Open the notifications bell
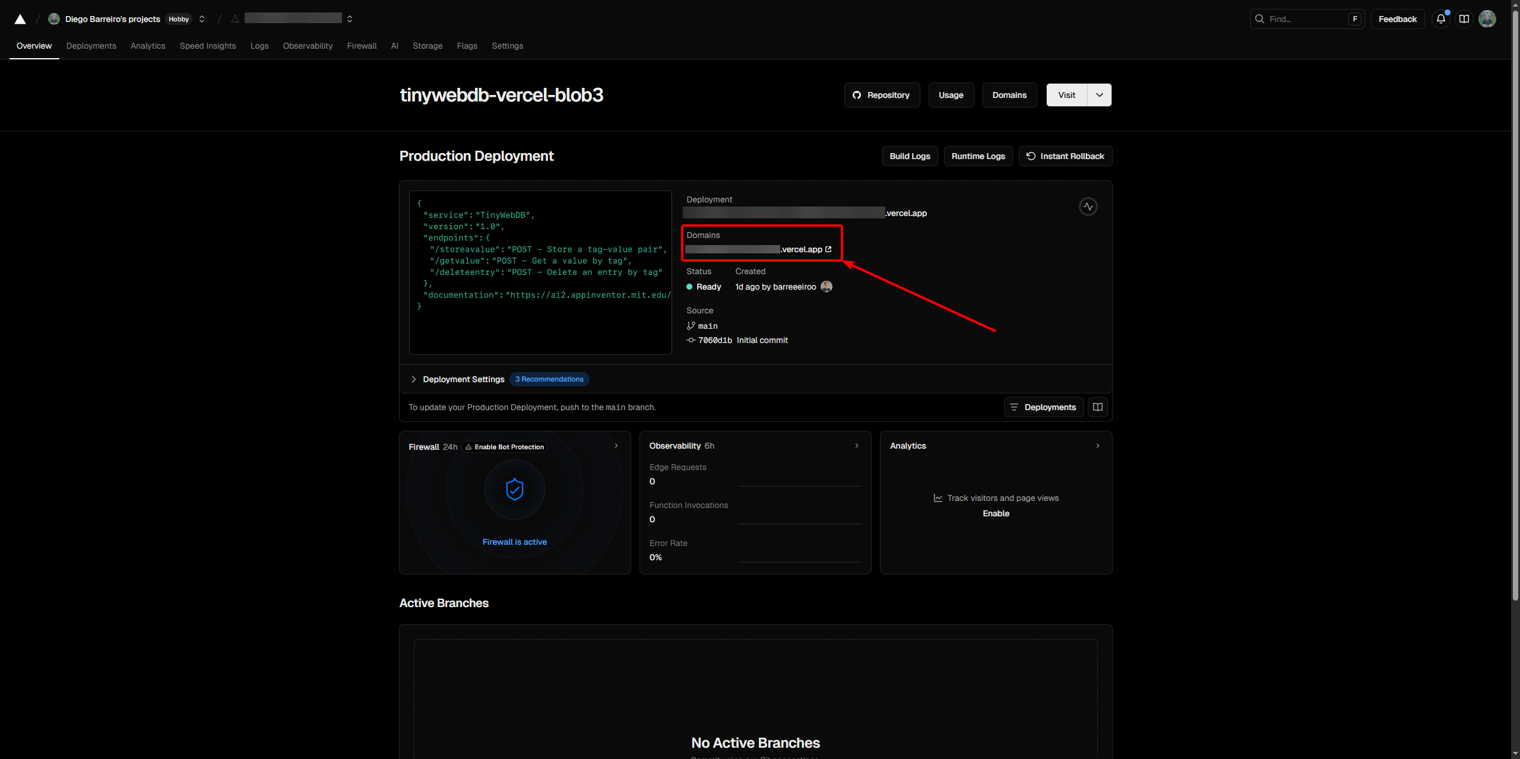 [x=1440, y=19]
